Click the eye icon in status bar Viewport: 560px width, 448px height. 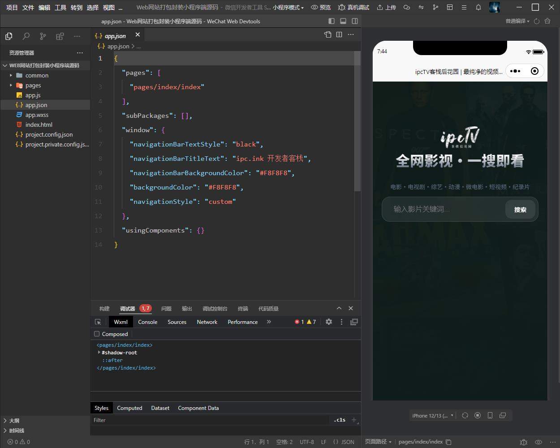538,442
